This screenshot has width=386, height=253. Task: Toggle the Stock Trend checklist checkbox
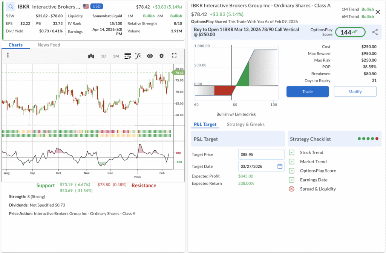pyautogui.click(x=291, y=153)
